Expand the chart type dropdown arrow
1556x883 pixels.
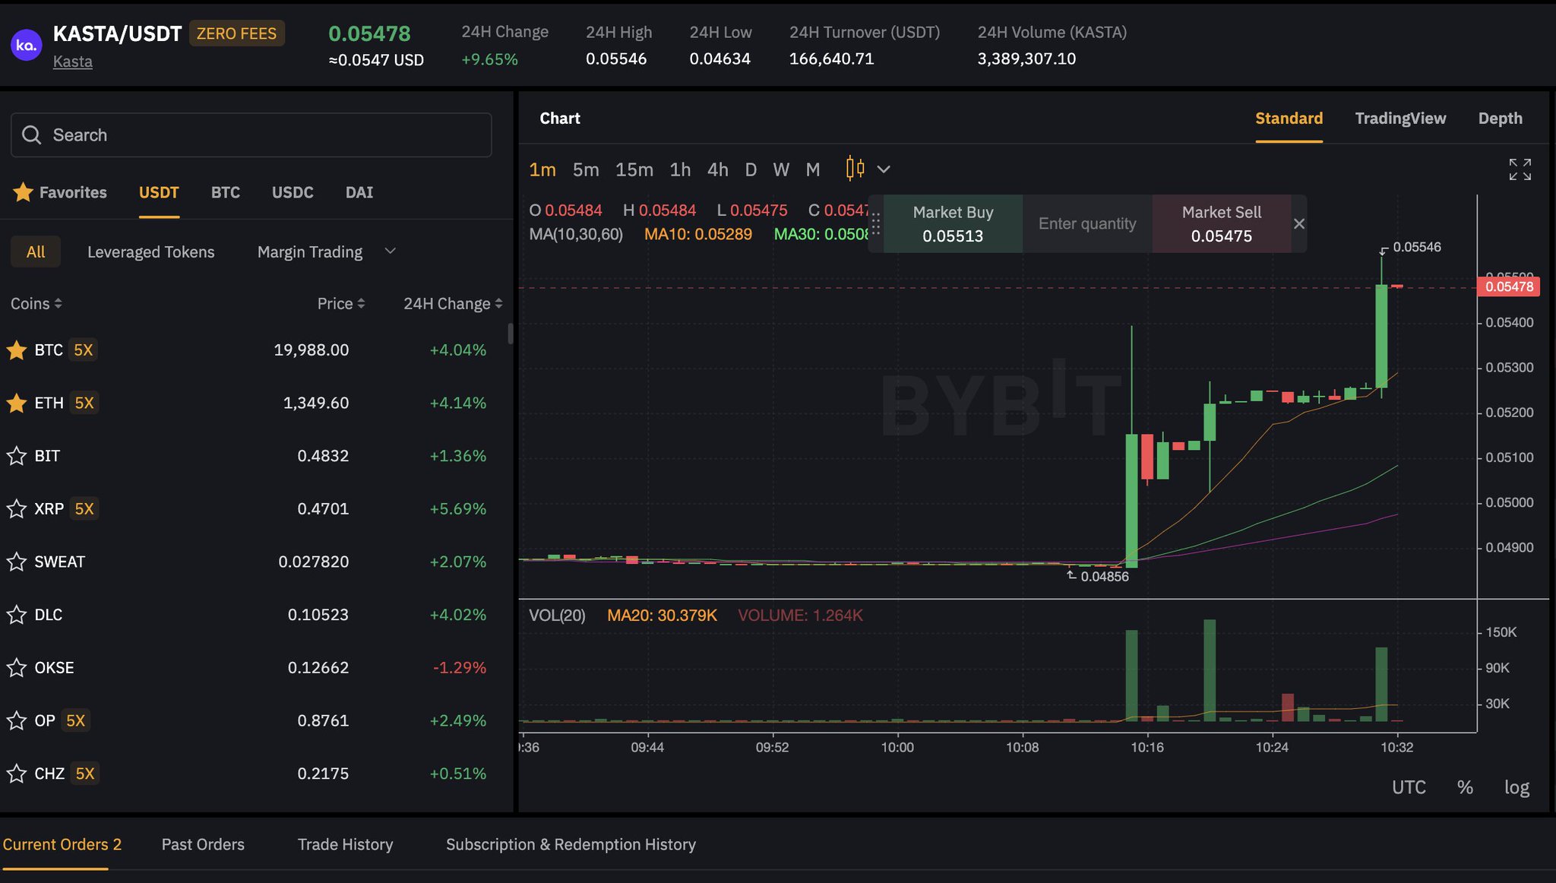(x=884, y=169)
